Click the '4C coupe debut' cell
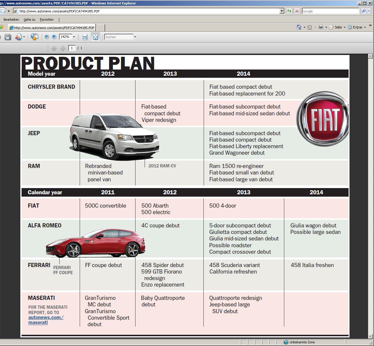Screen dimensions: 374x346 tap(160, 226)
